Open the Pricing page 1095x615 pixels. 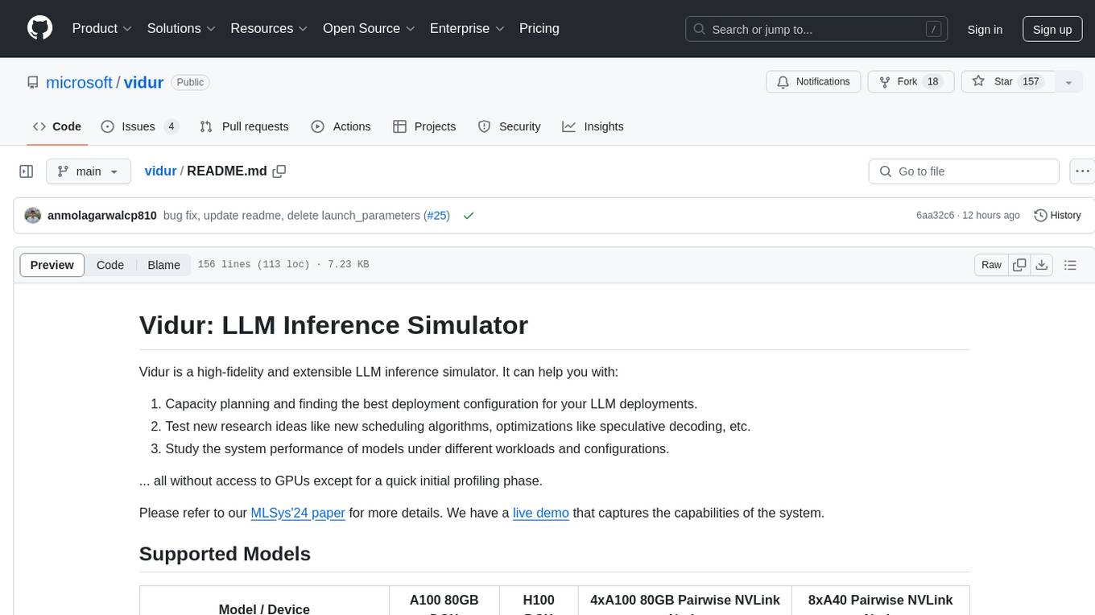coord(539,28)
